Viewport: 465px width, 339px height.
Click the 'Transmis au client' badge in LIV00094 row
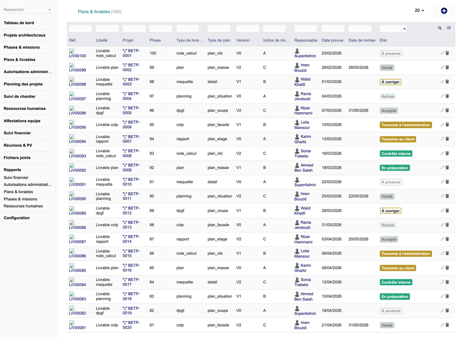point(398,139)
